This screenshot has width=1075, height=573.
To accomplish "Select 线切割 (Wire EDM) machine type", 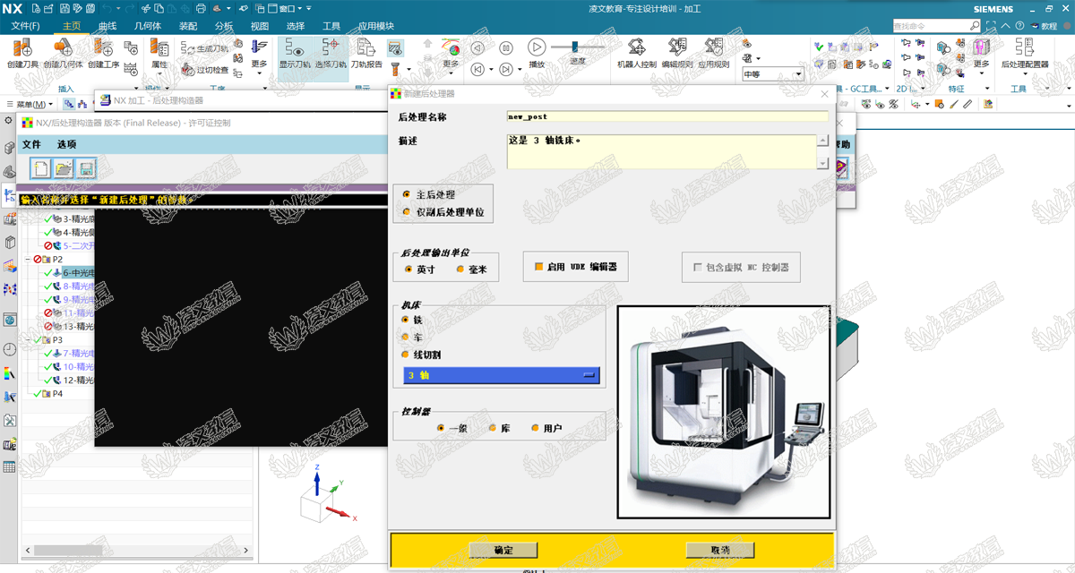I will 405,355.
